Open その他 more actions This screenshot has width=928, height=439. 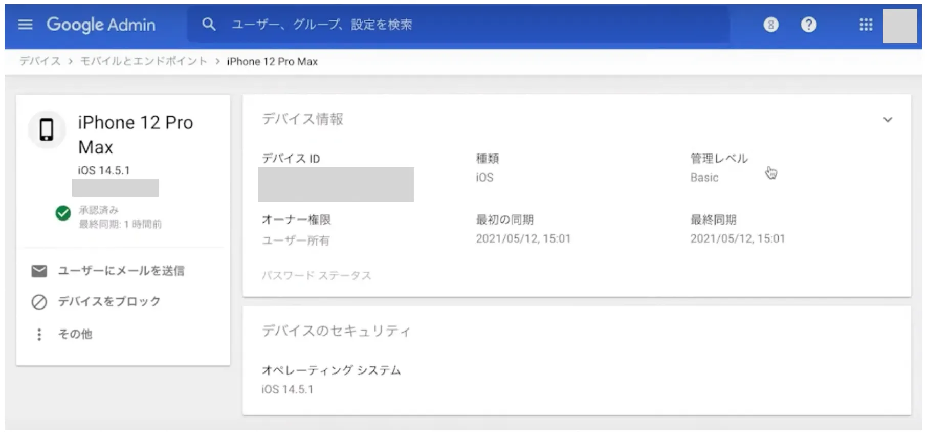[x=75, y=334]
